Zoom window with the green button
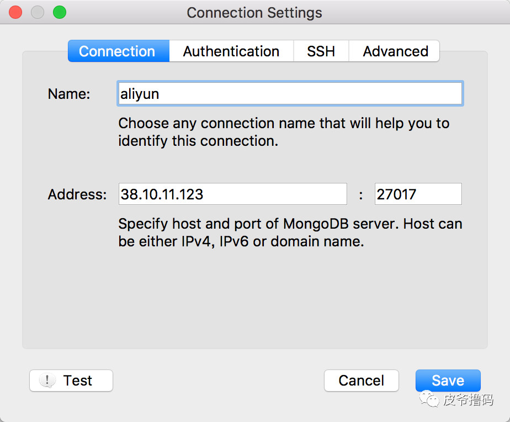The width and height of the screenshot is (510, 422). tap(59, 12)
